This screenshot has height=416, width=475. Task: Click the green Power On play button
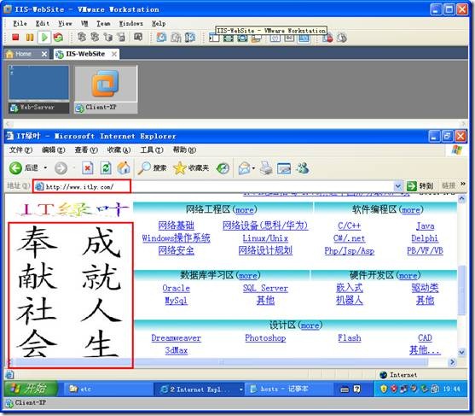coord(44,38)
